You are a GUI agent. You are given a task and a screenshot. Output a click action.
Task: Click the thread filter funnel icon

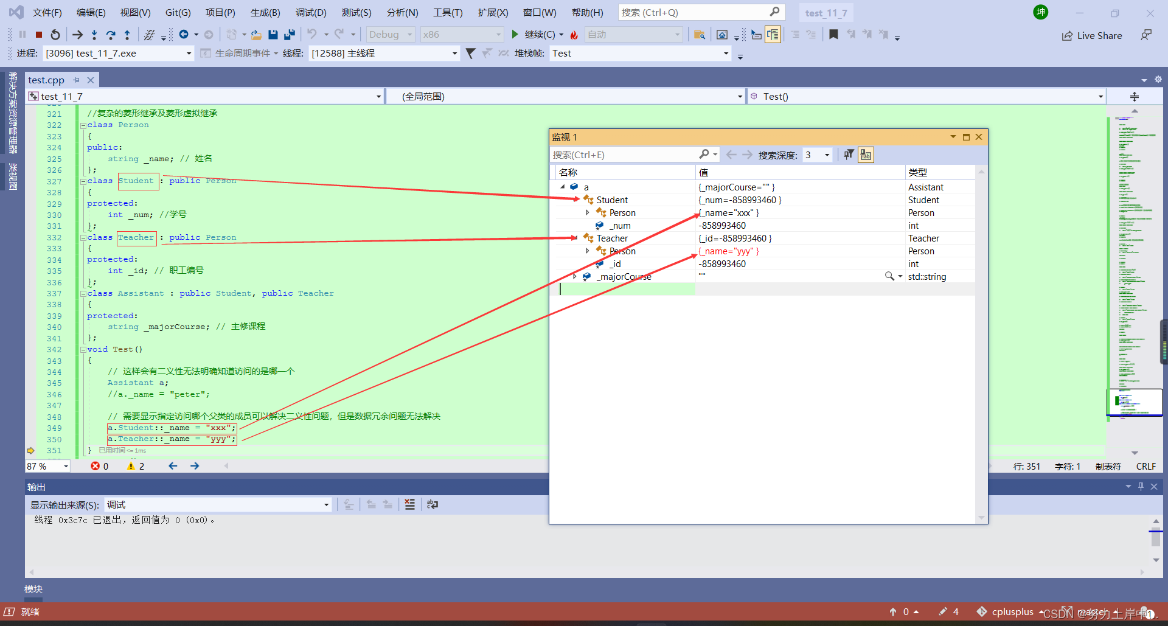tap(470, 54)
